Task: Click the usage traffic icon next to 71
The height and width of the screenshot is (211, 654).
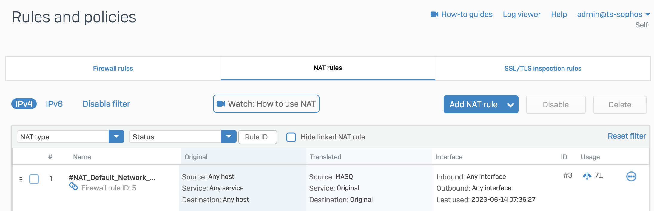Action: pos(587,176)
